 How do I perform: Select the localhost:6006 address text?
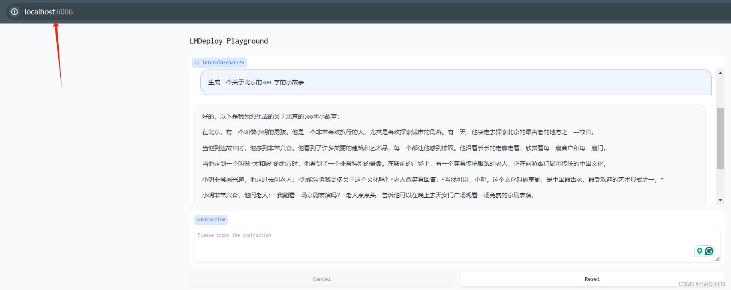(49, 12)
